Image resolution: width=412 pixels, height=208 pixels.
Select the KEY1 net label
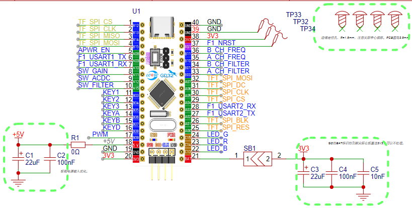[x=111, y=92]
